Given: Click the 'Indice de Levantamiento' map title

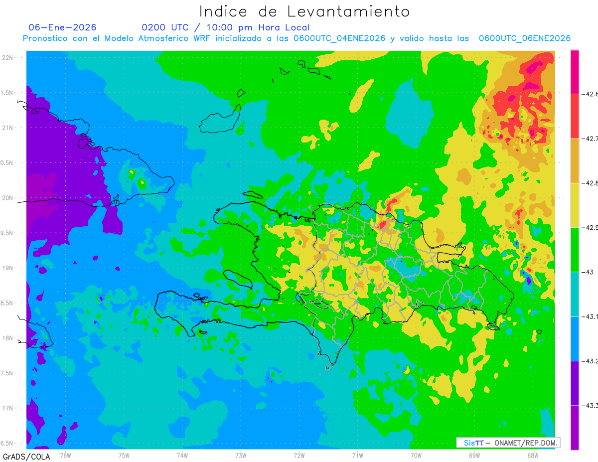Looking at the screenshot, I should [304, 11].
